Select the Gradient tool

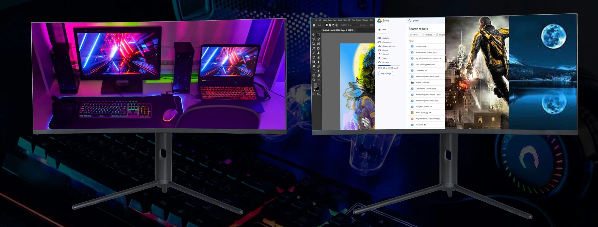(x=314, y=62)
